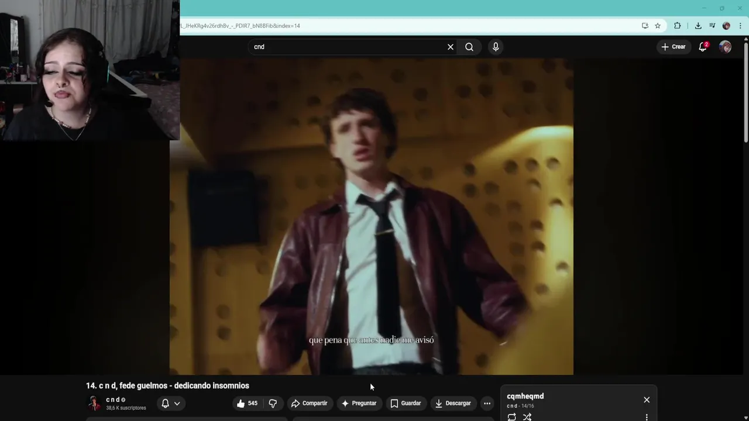Click the c n d channel avatar
The width and height of the screenshot is (749, 421).
tap(94, 403)
